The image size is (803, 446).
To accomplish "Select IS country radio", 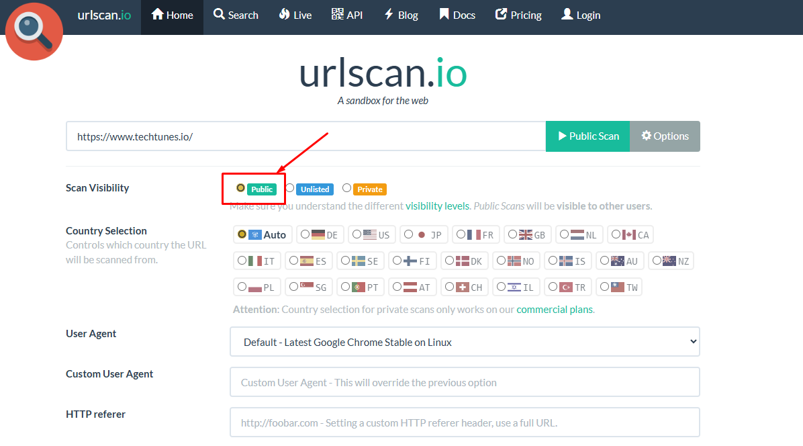I will coord(553,260).
